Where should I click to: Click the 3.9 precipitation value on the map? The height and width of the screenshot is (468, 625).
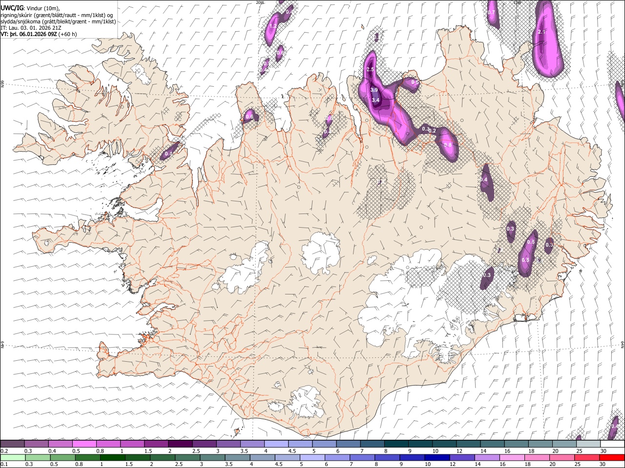(375, 90)
